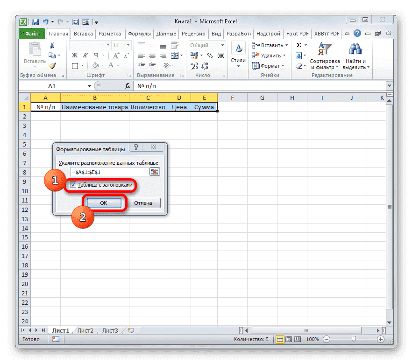Click the Стили gallery icon
This screenshot has width=412, height=363.
[x=239, y=49]
